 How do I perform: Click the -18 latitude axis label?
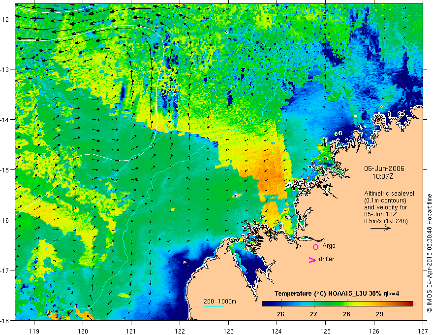pos(5,320)
